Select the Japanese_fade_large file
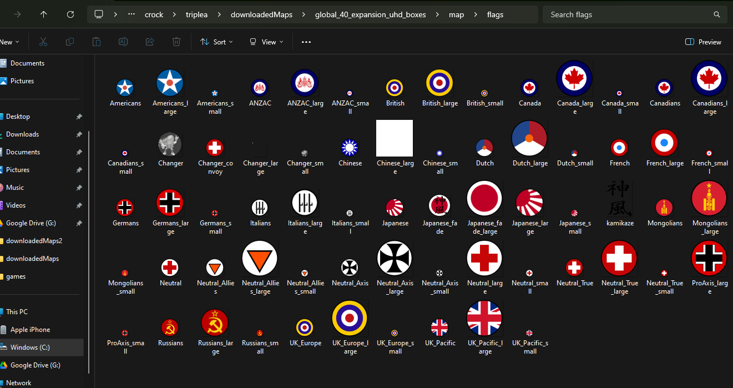Viewport: 733px width, 388px height. pyautogui.click(x=484, y=198)
